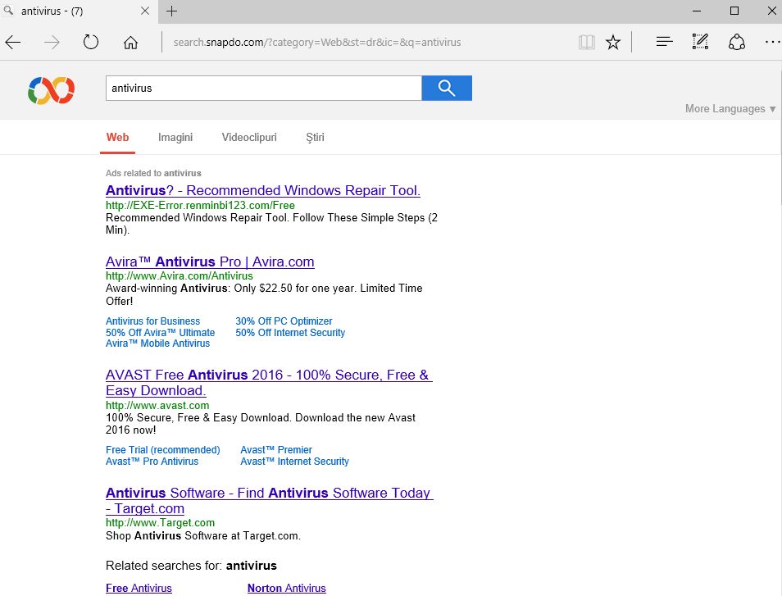The height and width of the screenshot is (596, 782).
Task: Click the www.Avira.com/Antivirus URL
Action: point(179,275)
